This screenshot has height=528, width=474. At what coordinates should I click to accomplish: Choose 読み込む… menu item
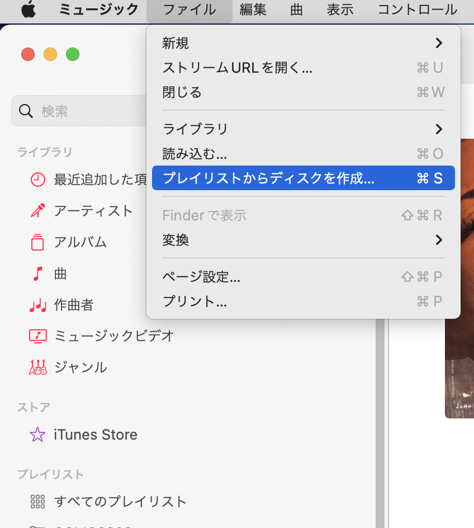tap(304, 154)
